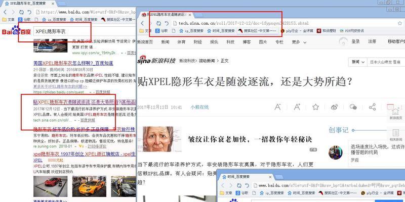Viewport: 405px width, 202px height.
Task: Click the share icon on Sina article
Action: point(372,107)
